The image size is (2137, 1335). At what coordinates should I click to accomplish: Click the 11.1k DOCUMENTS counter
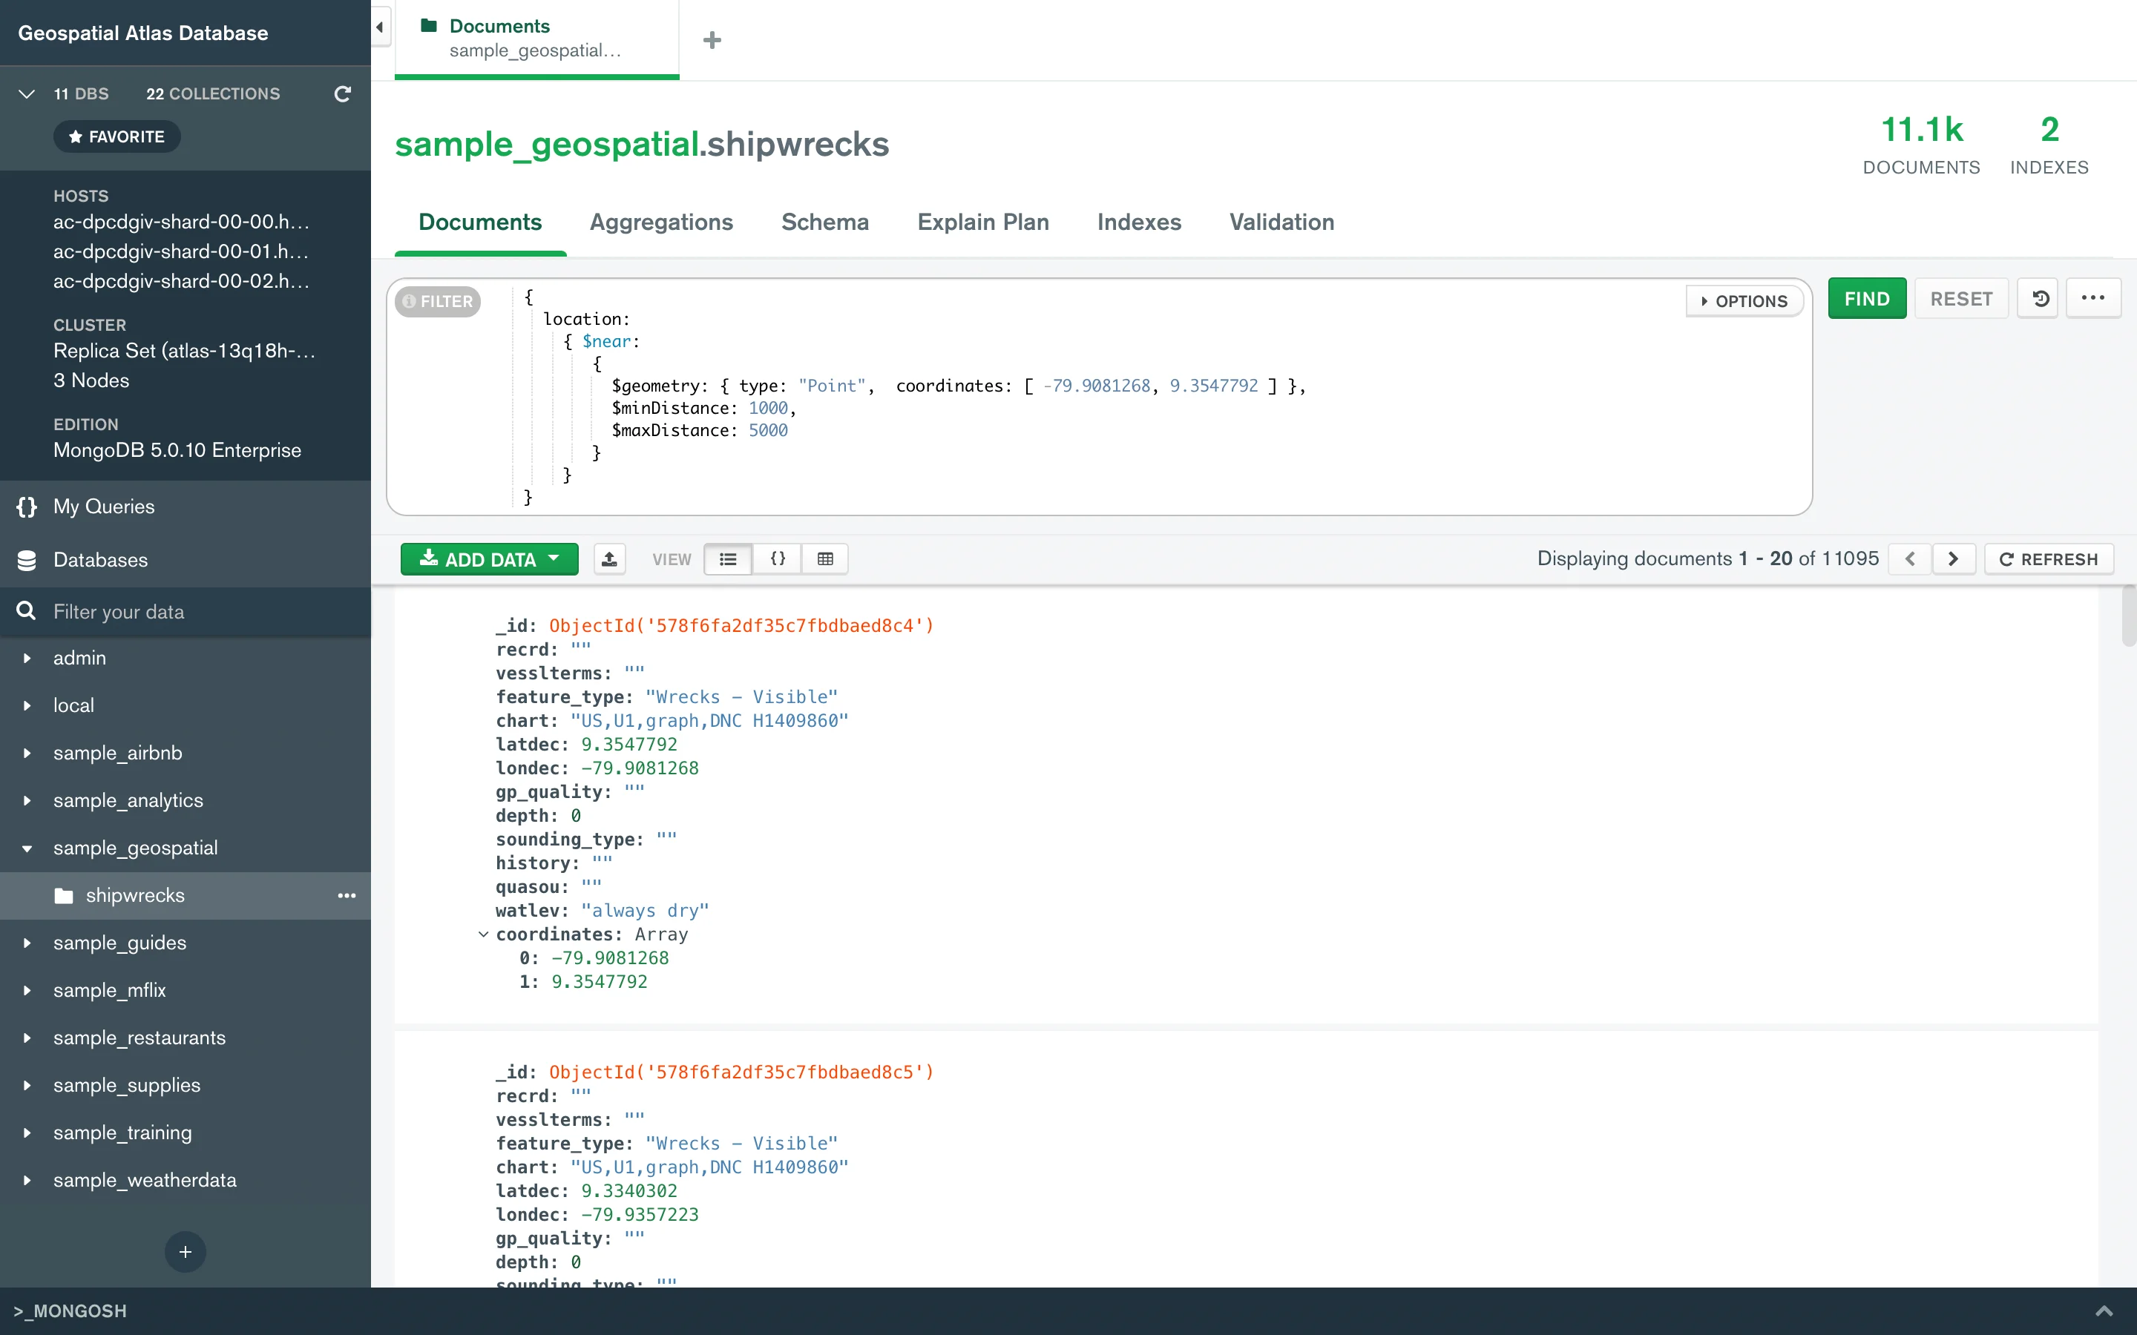click(x=1922, y=145)
